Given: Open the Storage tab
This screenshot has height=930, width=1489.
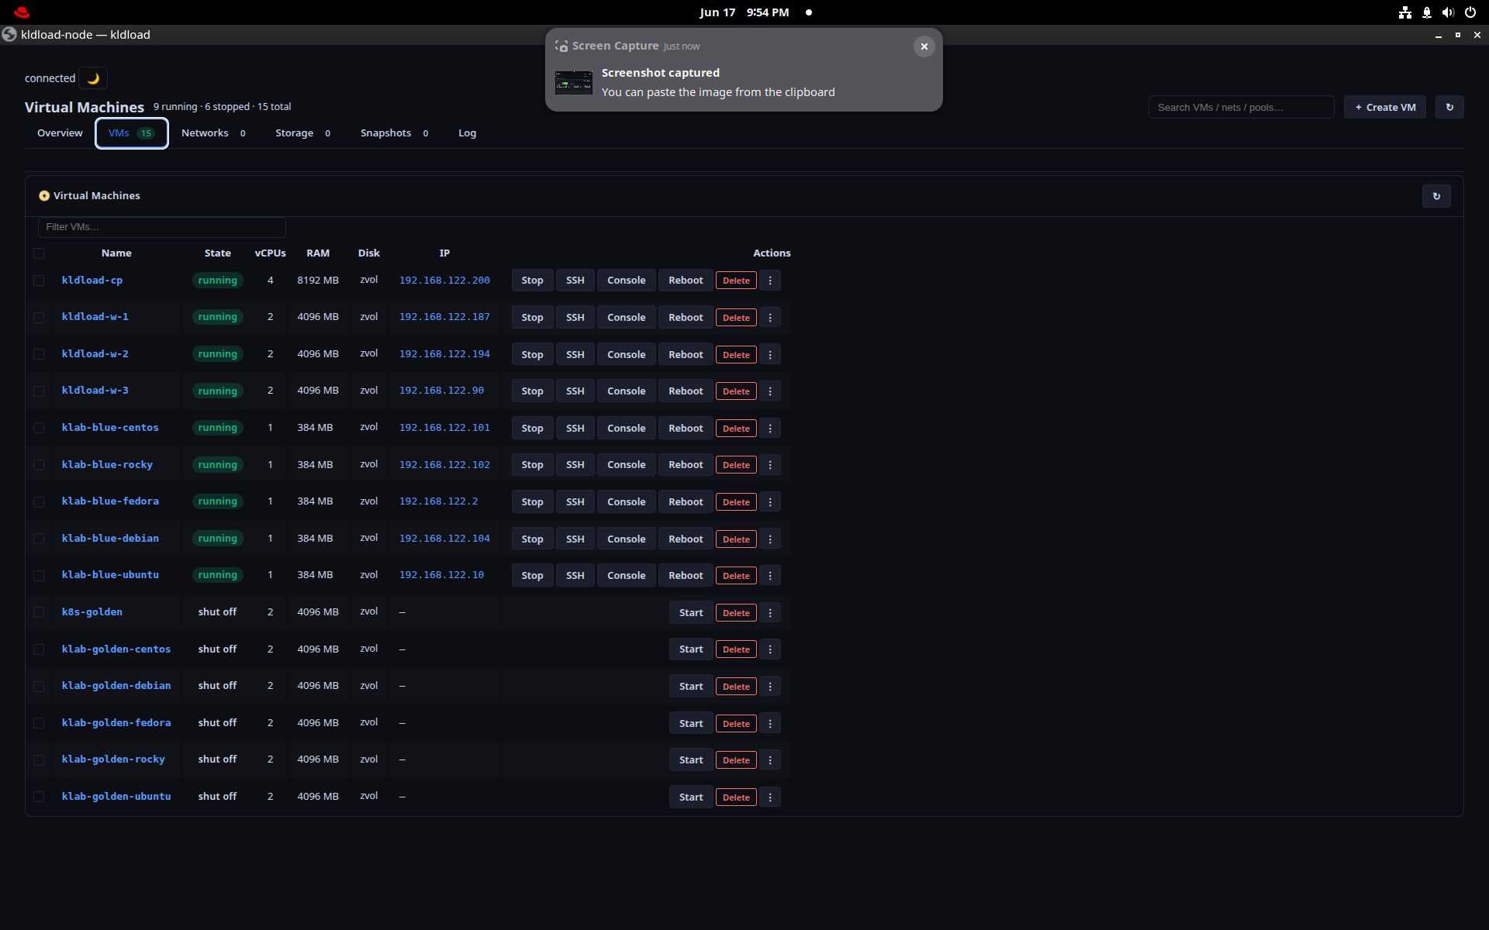Looking at the screenshot, I should (302, 133).
